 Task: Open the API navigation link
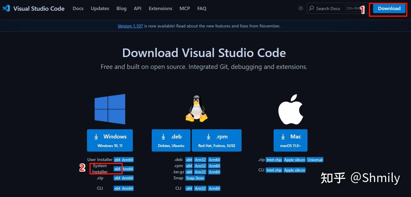pyautogui.click(x=138, y=9)
